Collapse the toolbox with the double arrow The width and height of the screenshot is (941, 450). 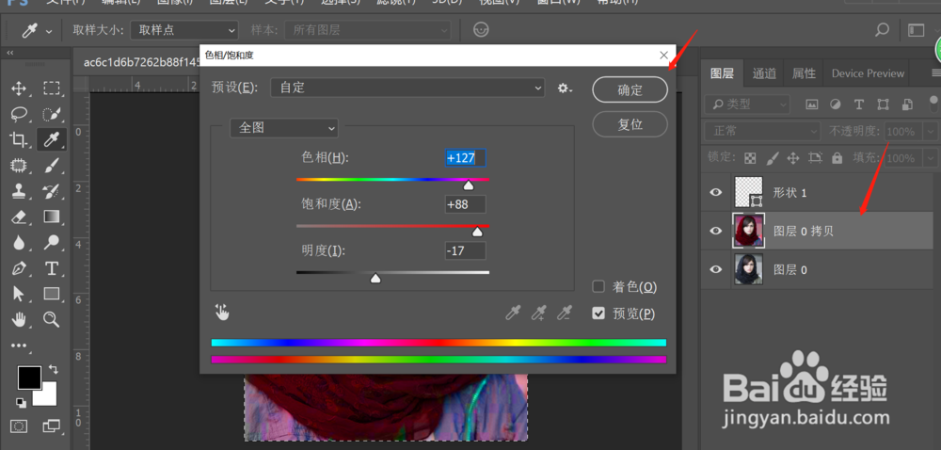10,53
